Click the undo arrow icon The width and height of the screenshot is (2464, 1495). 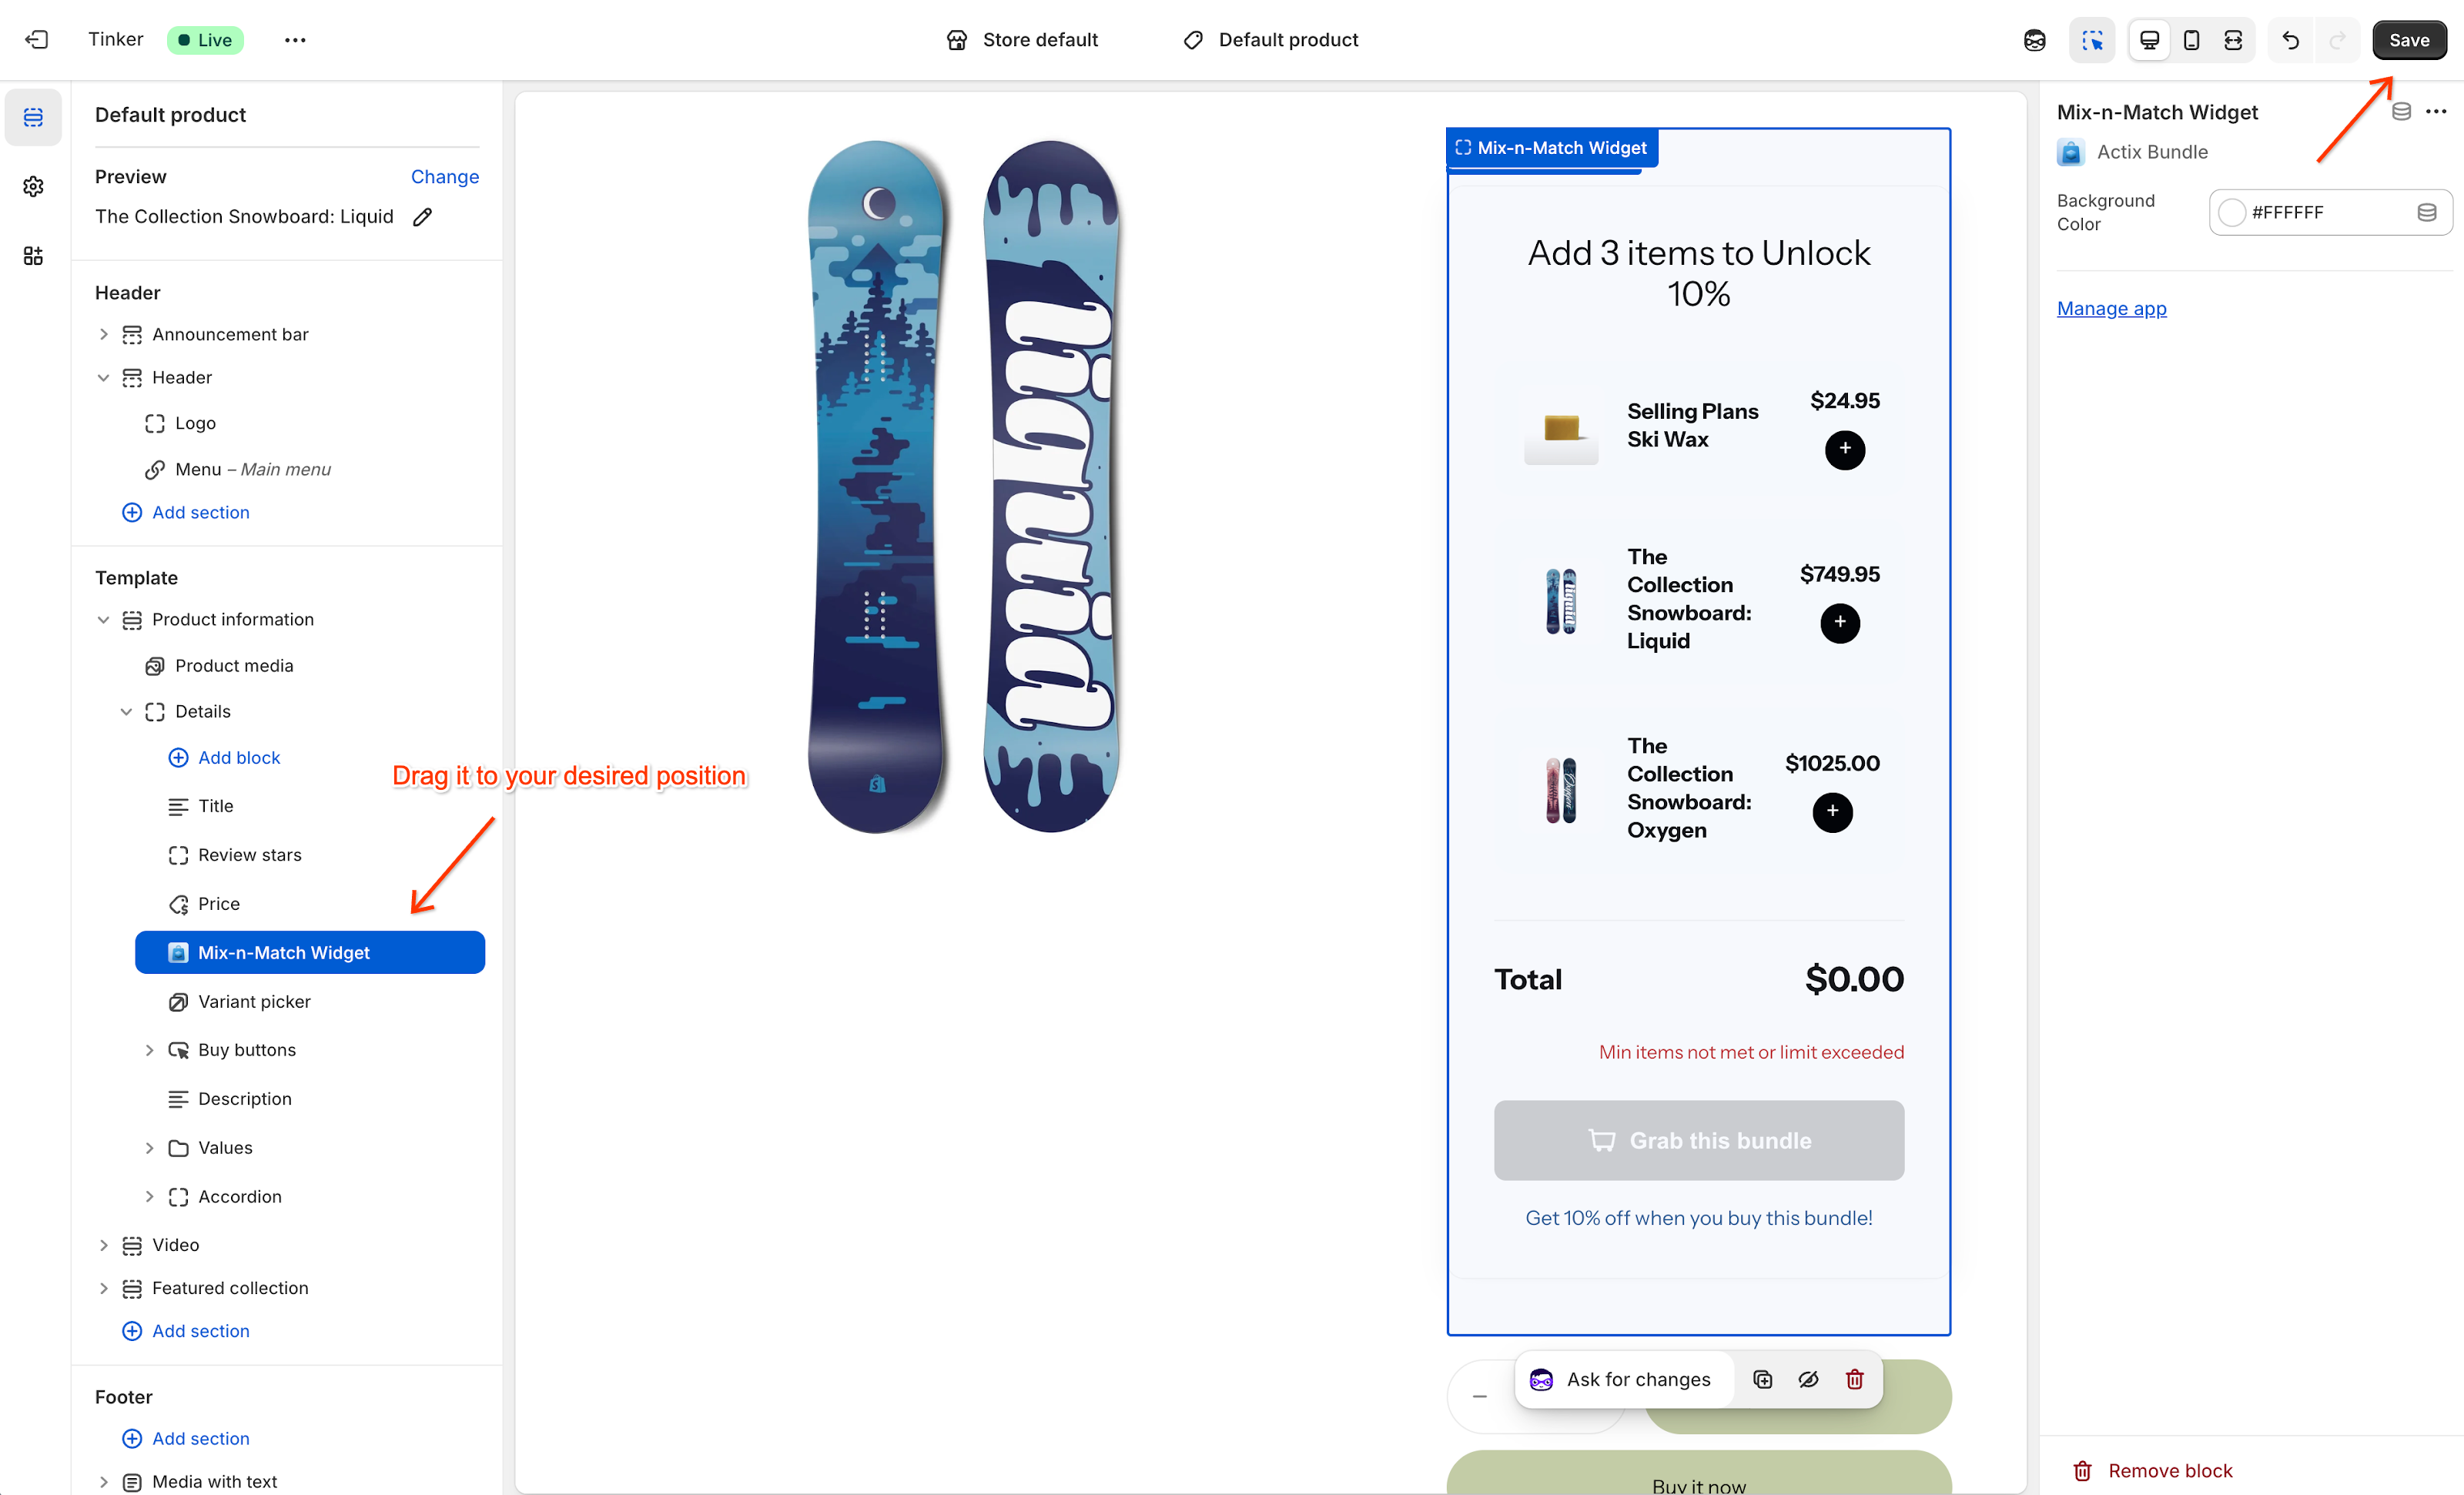pyautogui.click(x=2291, y=40)
